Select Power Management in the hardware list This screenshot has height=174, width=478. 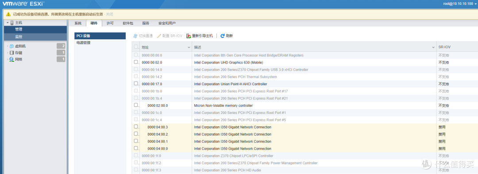[100, 42]
